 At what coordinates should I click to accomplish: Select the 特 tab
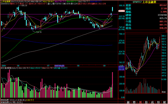coord(158,102)
